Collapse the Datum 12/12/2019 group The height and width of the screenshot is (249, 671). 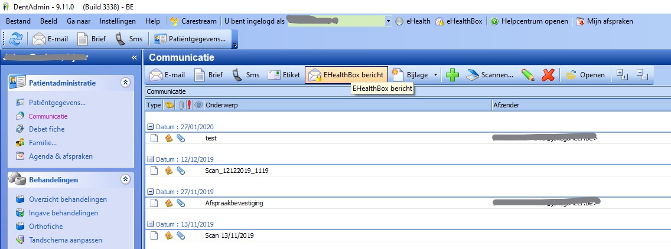tap(151, 159)
